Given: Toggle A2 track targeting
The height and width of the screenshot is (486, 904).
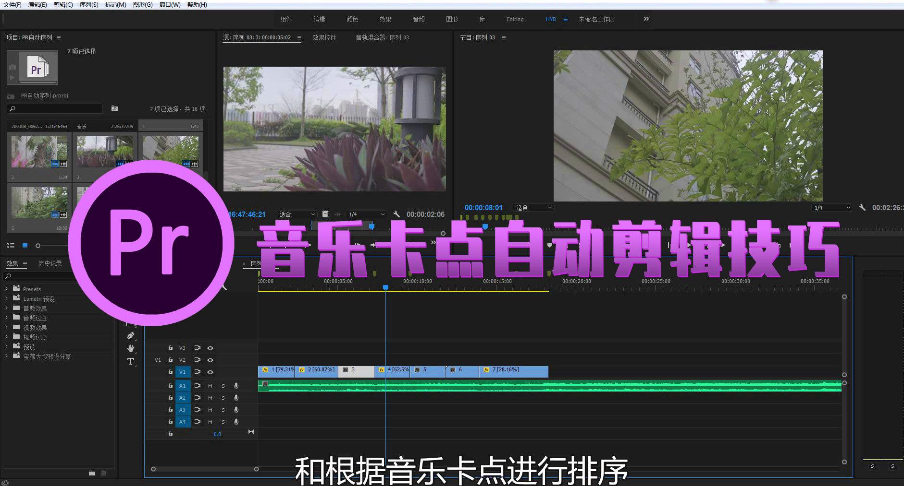Looking at the screenshot, I should (183, 398).
